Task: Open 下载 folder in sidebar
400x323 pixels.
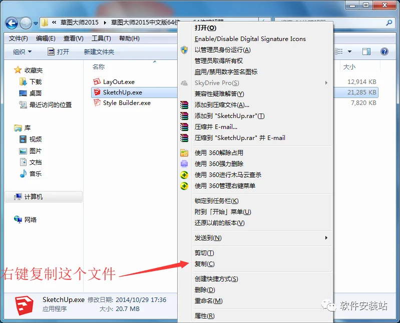Action: point(31,82)
